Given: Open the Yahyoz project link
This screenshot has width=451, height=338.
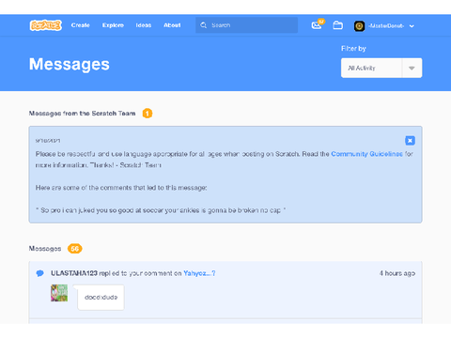Looking at the screenshot, I should pyautogui.click(x=199, y=273).
